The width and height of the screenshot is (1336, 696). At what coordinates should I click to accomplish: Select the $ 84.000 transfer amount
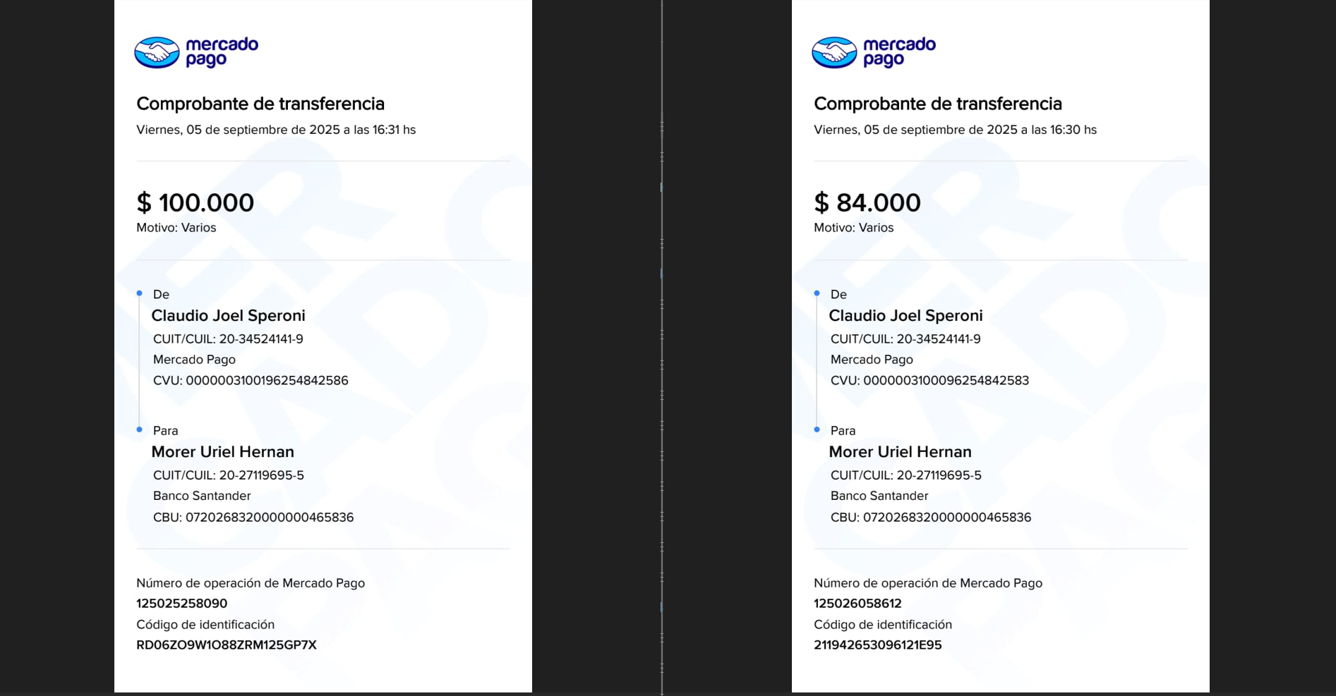867,203
